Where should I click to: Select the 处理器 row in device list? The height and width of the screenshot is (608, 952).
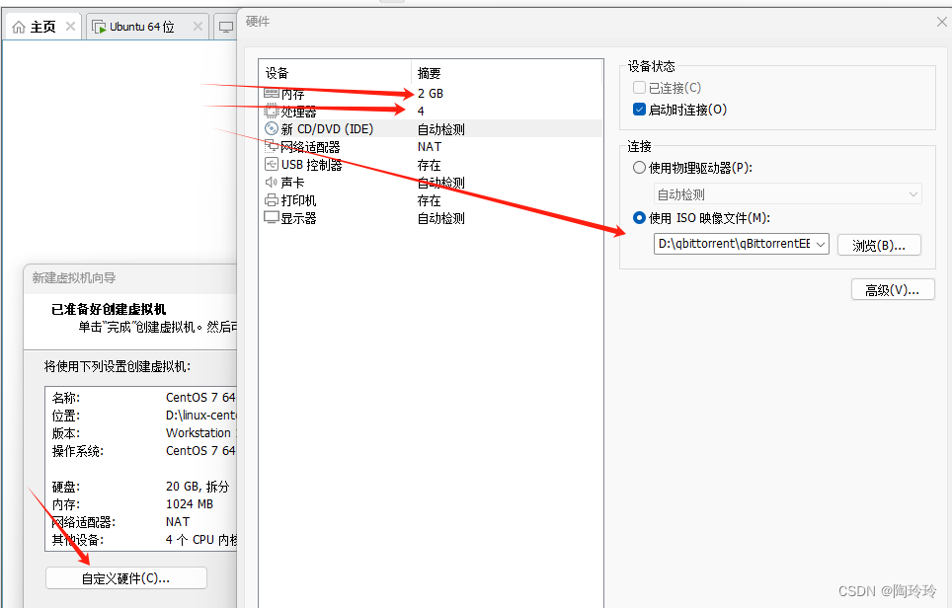click(x=431, y=112)
